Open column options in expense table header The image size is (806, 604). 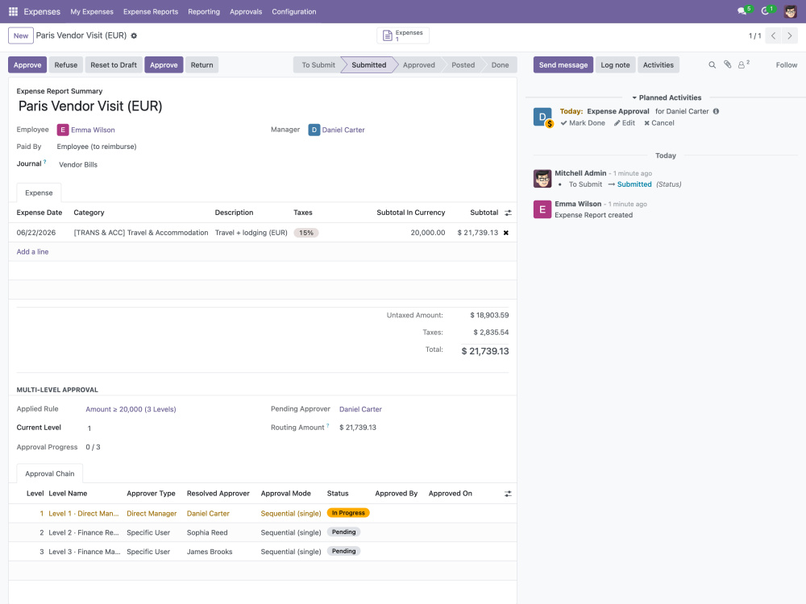[508, 213]
